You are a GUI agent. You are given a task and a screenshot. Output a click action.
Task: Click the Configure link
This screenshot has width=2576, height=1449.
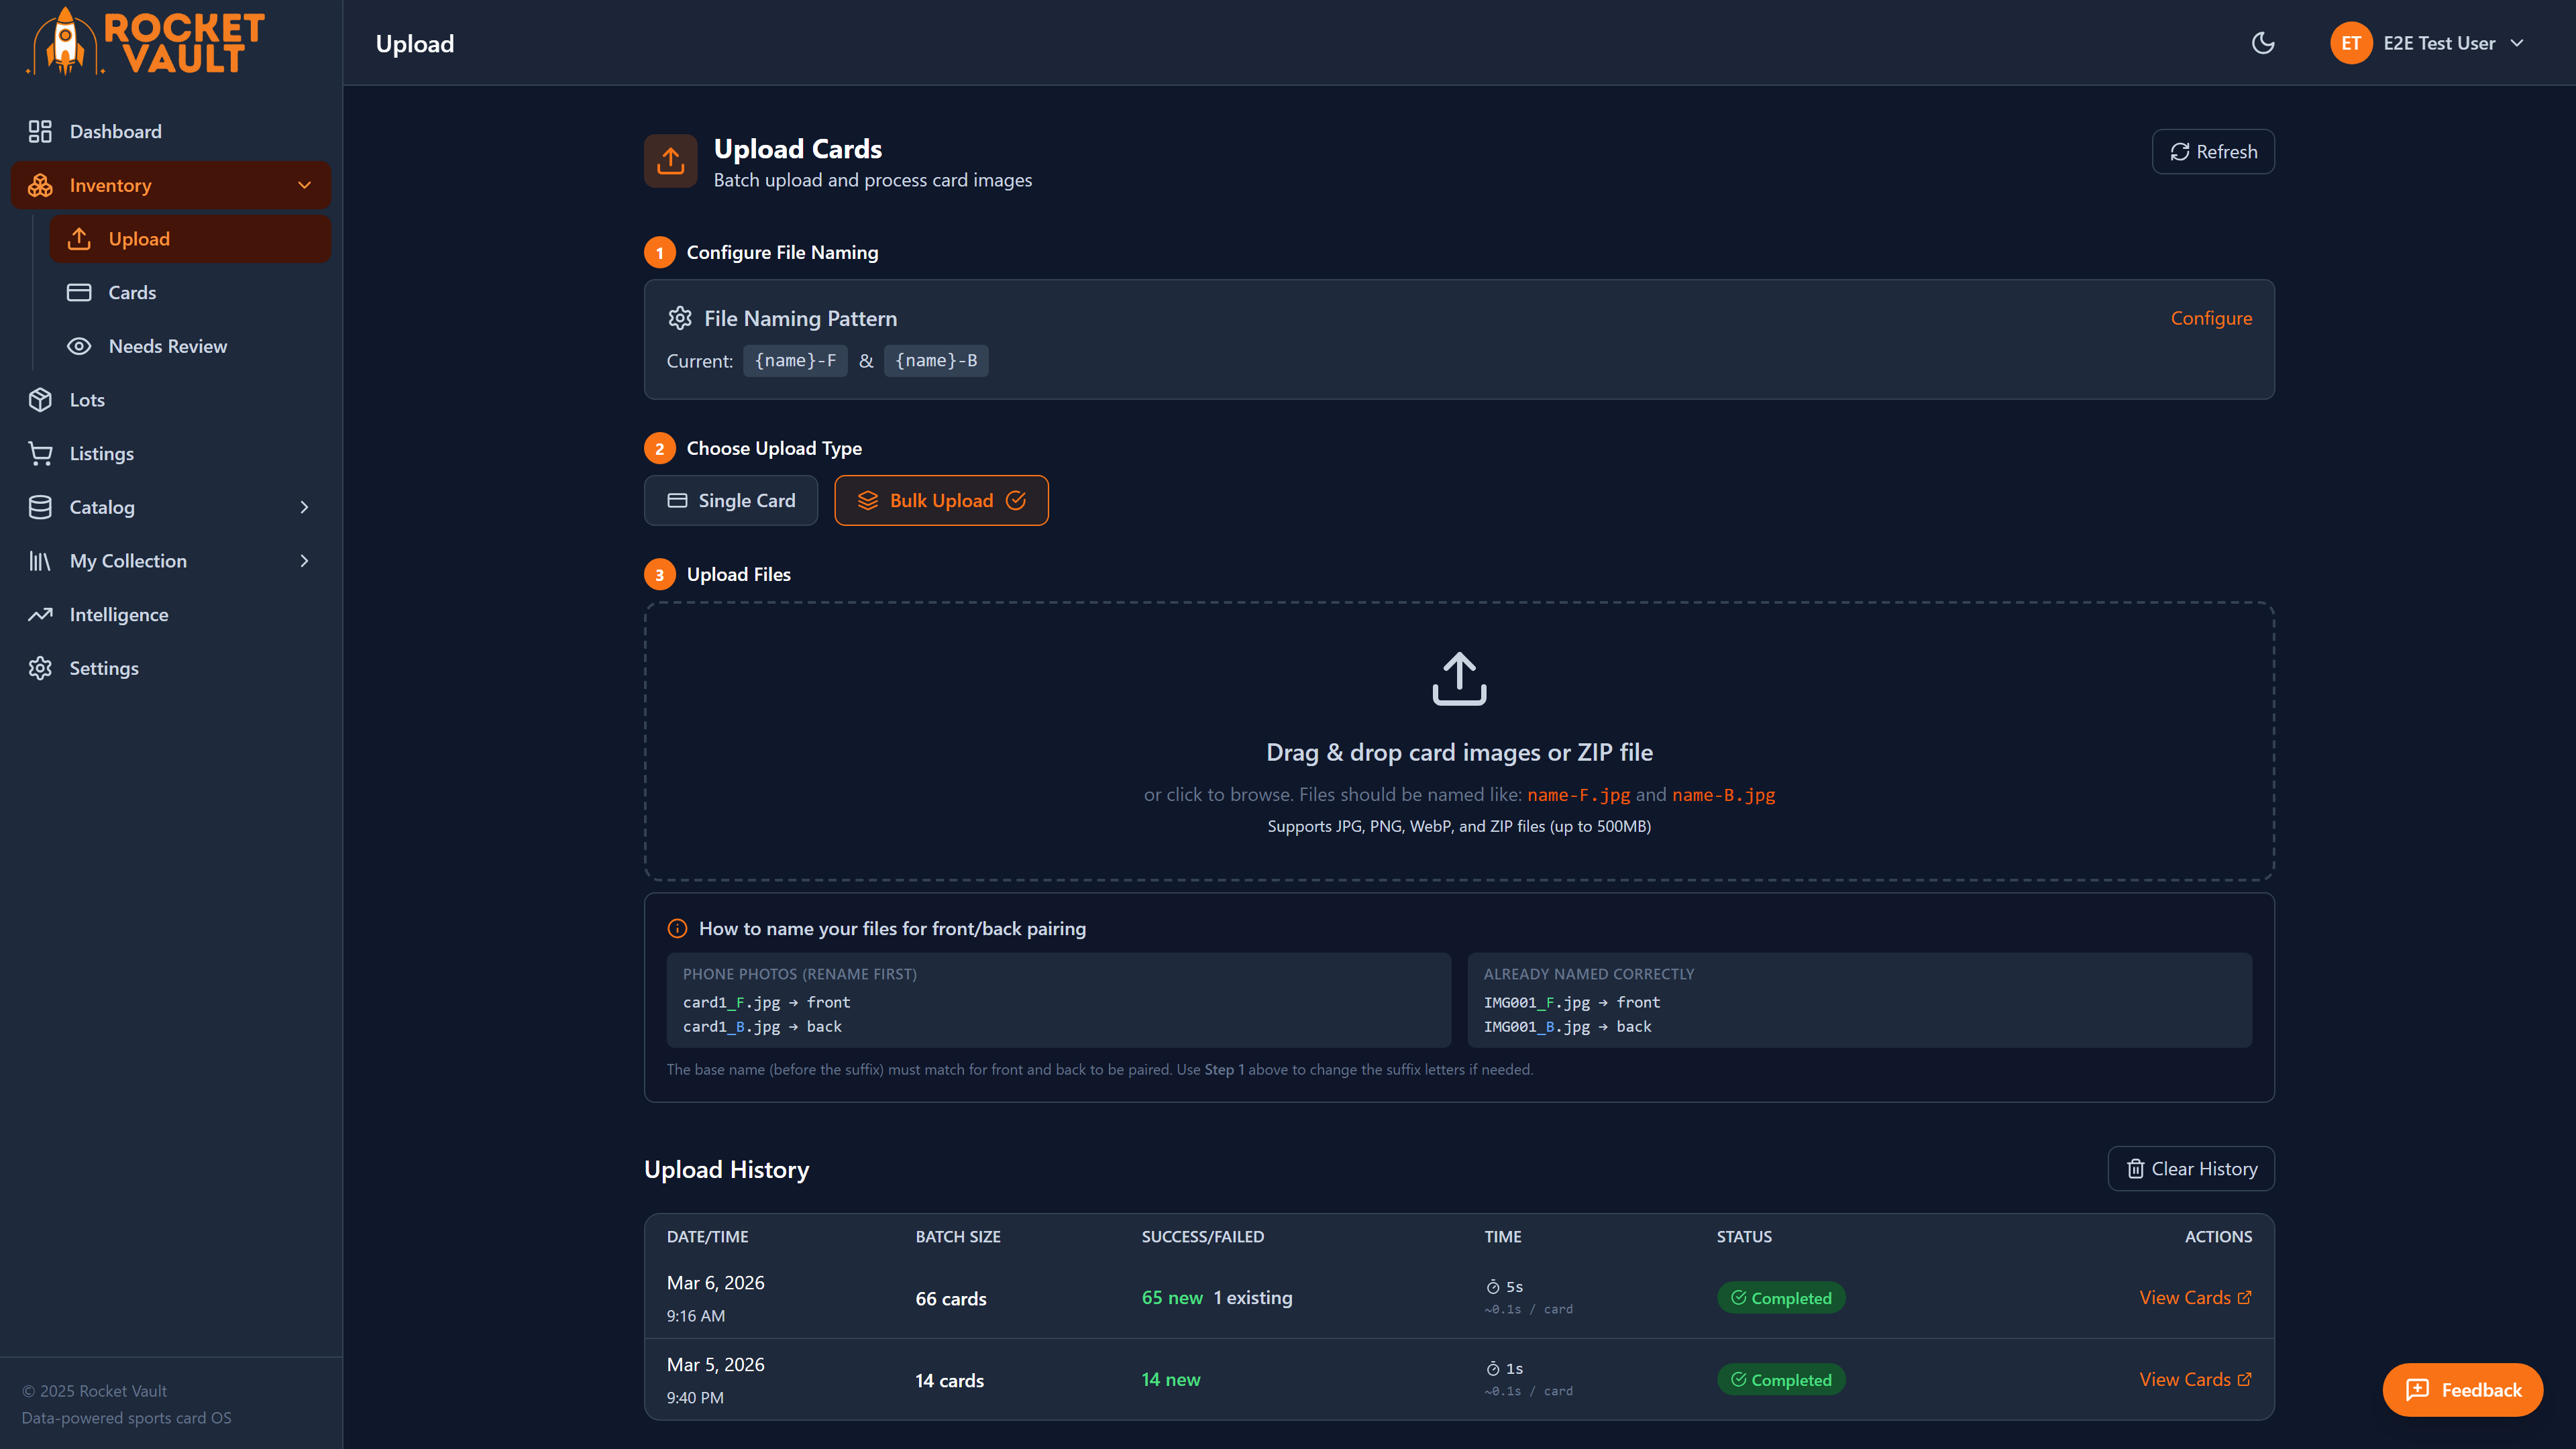[2210, 318]
